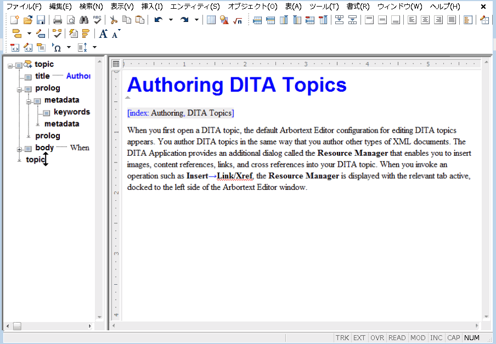Click the table icon beside the ruler
The width and height of the screenshot is (496, 344).
click(116, 64)
